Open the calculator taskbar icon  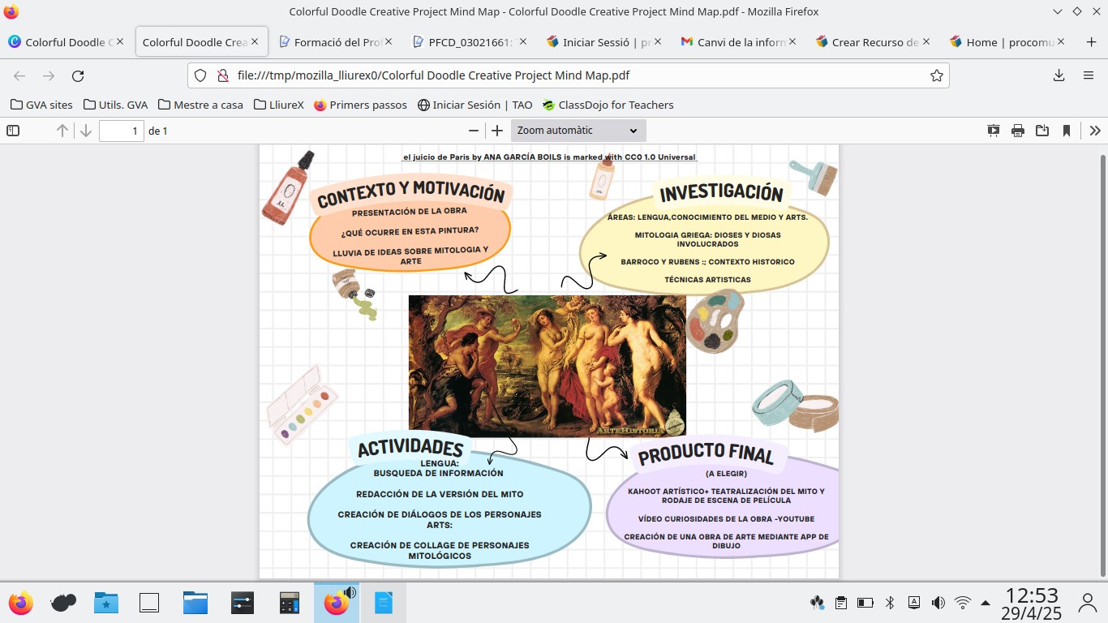coord(290,603)
